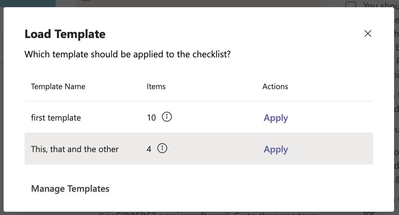
Task: Click the item count 10 for first template
Action: click(151, 117)
